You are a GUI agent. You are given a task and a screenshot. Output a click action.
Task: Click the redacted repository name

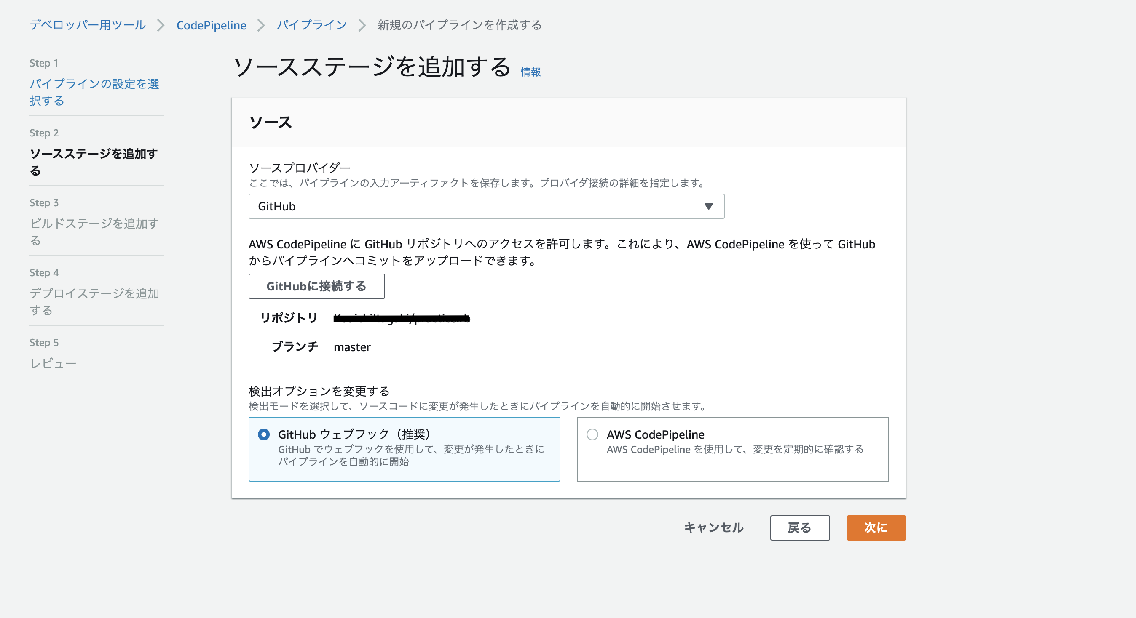click(x=401, y=318)
